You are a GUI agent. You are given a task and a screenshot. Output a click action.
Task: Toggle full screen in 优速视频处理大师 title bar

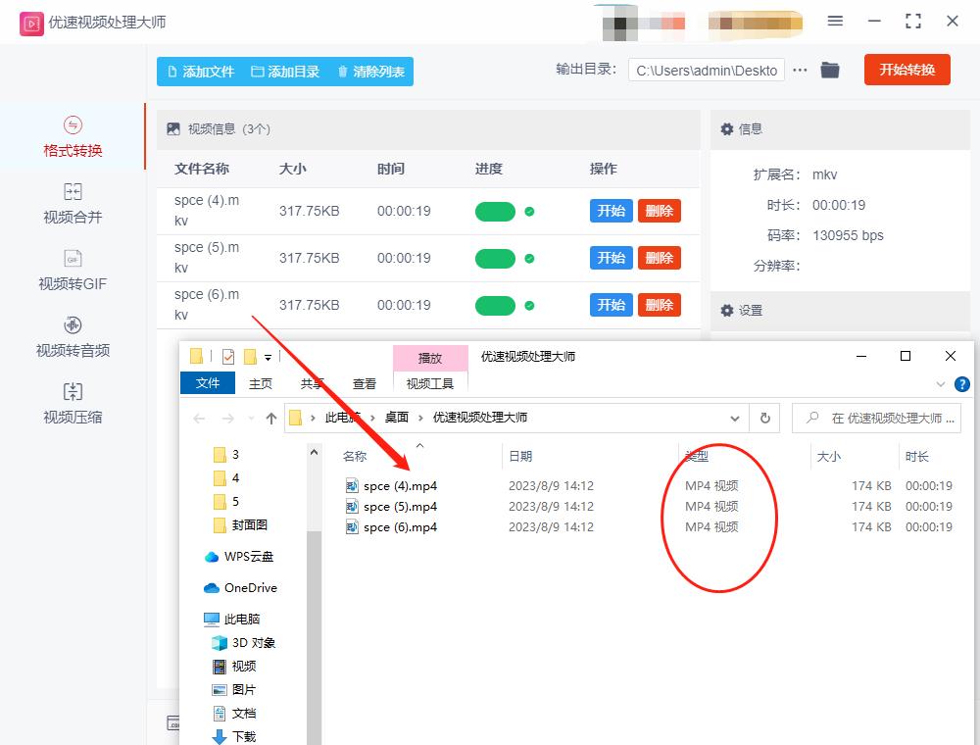coord(913,22)
